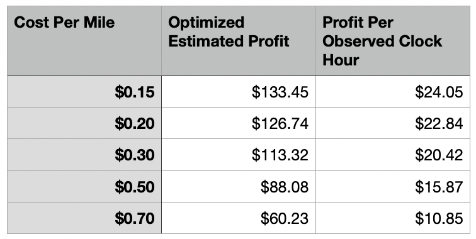
Task: Choose the $15.87 hourly profit cell
Action: [x=393, y=186]
